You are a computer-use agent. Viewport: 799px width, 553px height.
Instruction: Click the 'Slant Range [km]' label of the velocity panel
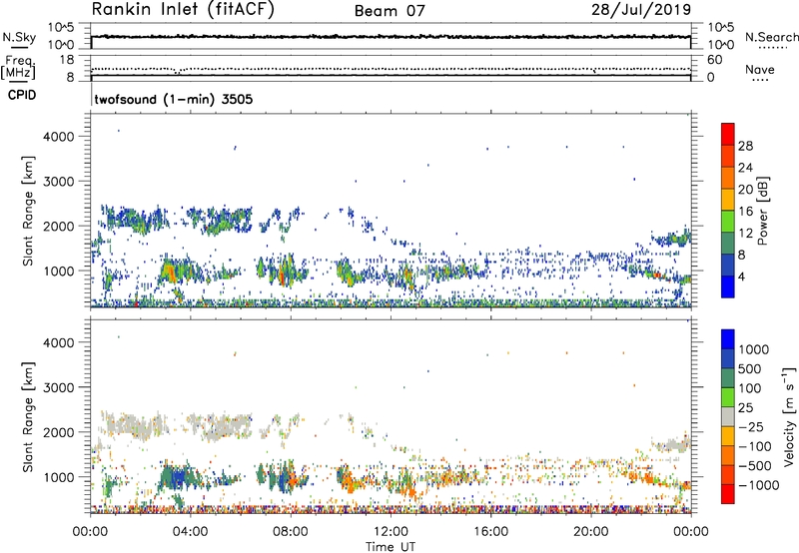[28, 417]
